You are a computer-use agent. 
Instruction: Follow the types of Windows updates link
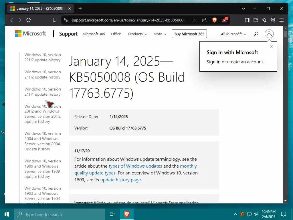[135, 166]
